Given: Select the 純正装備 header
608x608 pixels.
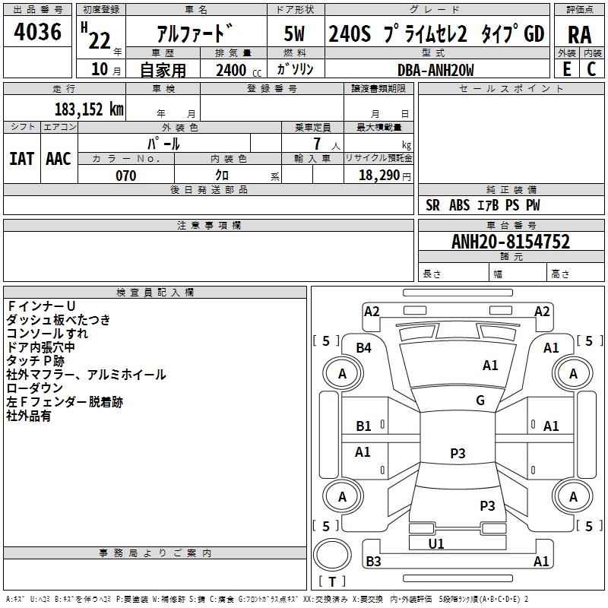Looking at the screenshot, I should point(511,189).
